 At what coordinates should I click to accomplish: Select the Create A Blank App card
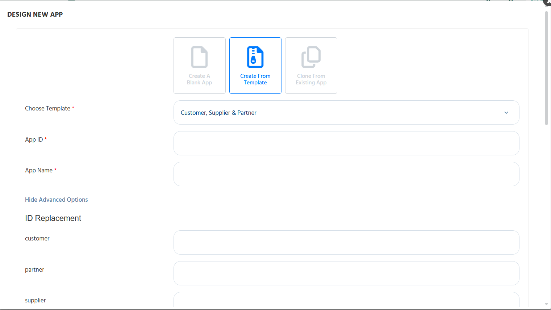[200, 66]
